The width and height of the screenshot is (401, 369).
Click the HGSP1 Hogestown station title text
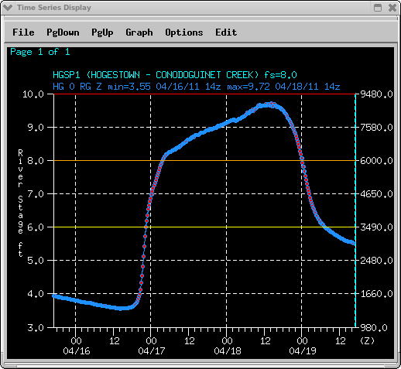click(175, 75)
